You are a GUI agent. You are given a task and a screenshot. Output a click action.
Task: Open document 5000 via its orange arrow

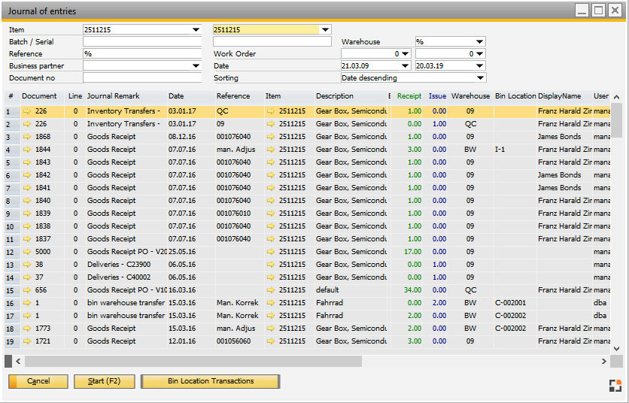coord(27,252)
